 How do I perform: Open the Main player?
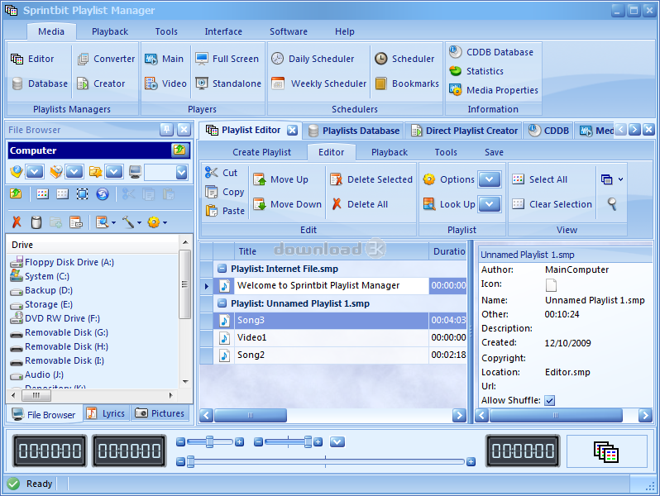pos(164,59)
